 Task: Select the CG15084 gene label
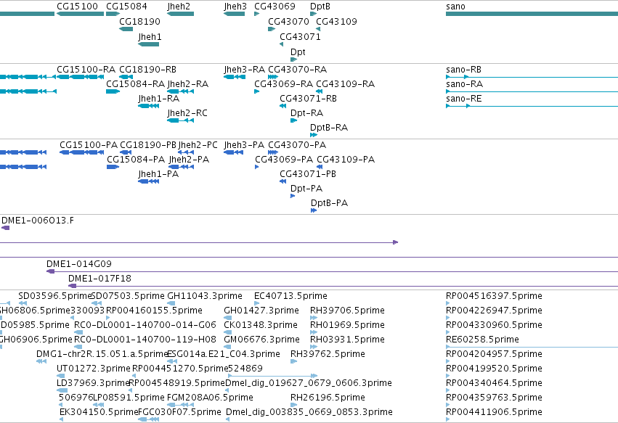[x=126, y=7]
